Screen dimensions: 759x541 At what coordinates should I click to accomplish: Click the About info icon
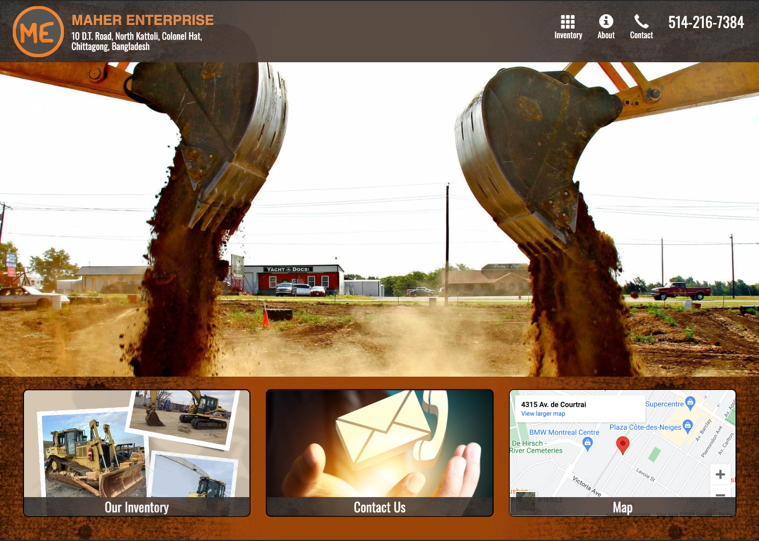click(x=606, y=21)
